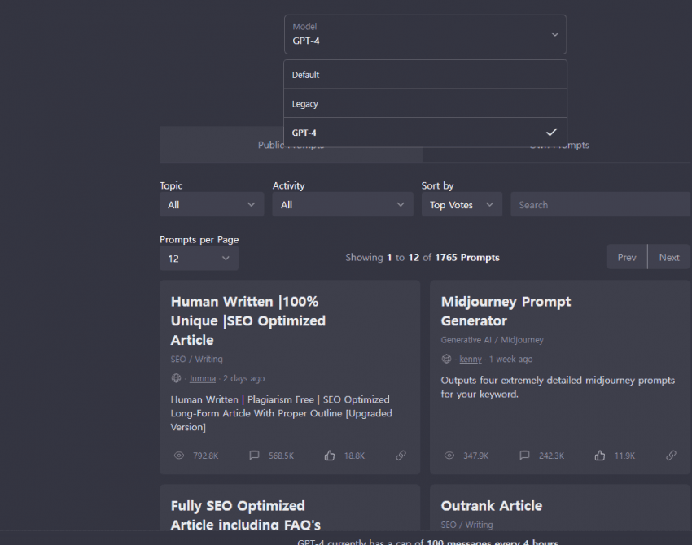Expand the Activity filter dropdown

pos(343,205)
